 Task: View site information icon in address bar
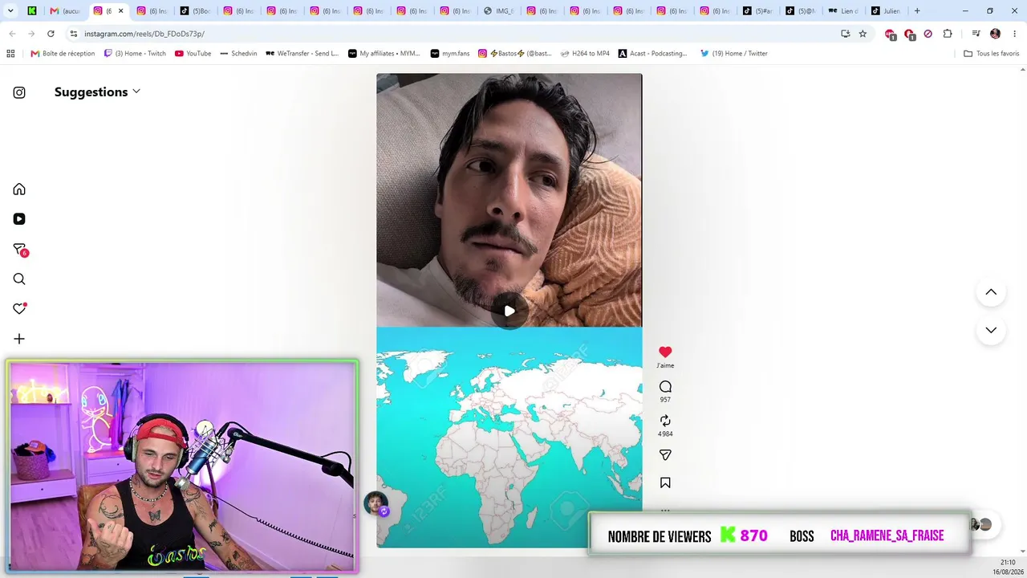click(x=73, y=34)
